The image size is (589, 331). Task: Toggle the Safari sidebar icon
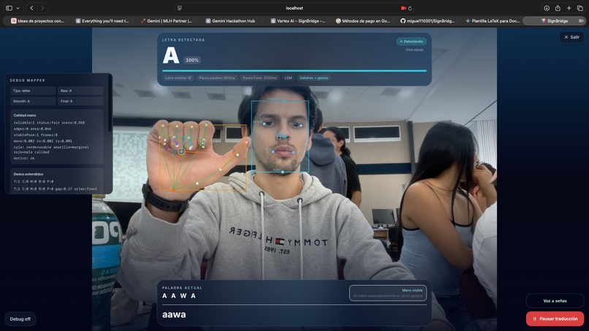pyautogui.click(x=9, y=8)
